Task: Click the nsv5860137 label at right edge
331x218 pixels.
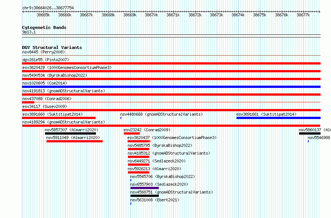Action: (x=315, y=130)
